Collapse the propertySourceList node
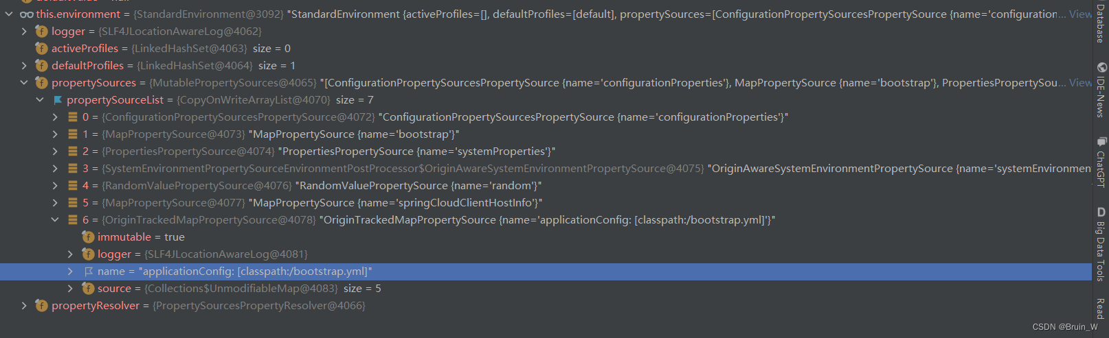 40,100
